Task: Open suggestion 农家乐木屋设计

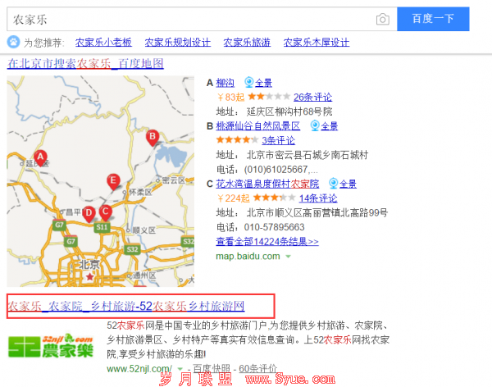Action: point(317,42)
